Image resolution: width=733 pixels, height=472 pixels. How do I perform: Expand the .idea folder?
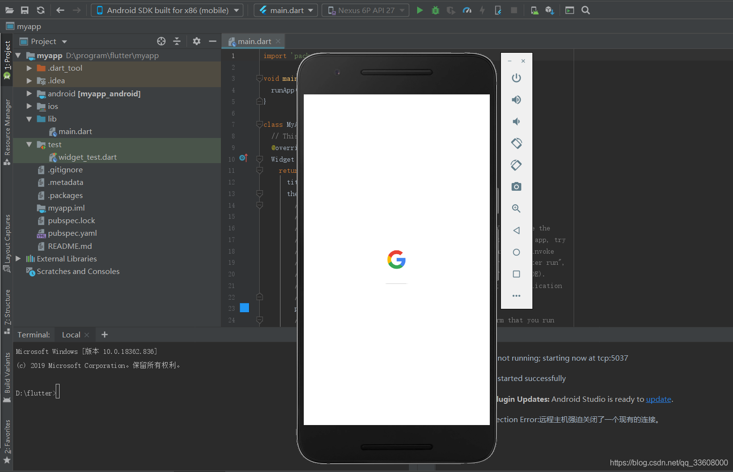pyautogui.click(x=29, y=81)
